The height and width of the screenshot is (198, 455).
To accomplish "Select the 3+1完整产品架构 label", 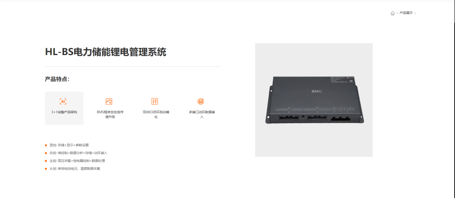I will pos(64,112).
